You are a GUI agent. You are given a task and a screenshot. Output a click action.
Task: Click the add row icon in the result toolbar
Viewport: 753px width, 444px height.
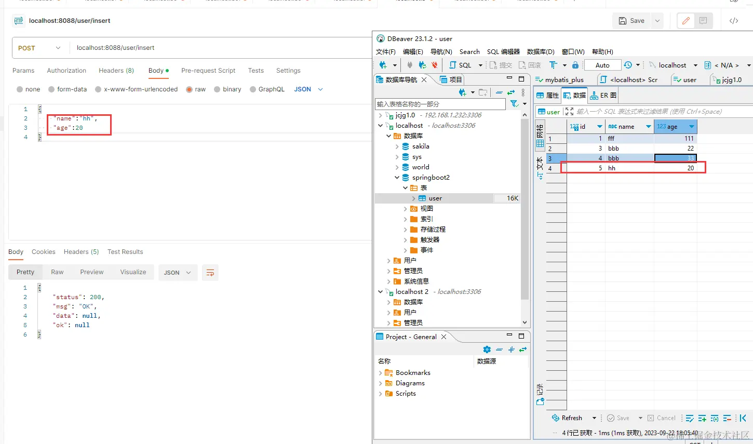coord(702,418)
